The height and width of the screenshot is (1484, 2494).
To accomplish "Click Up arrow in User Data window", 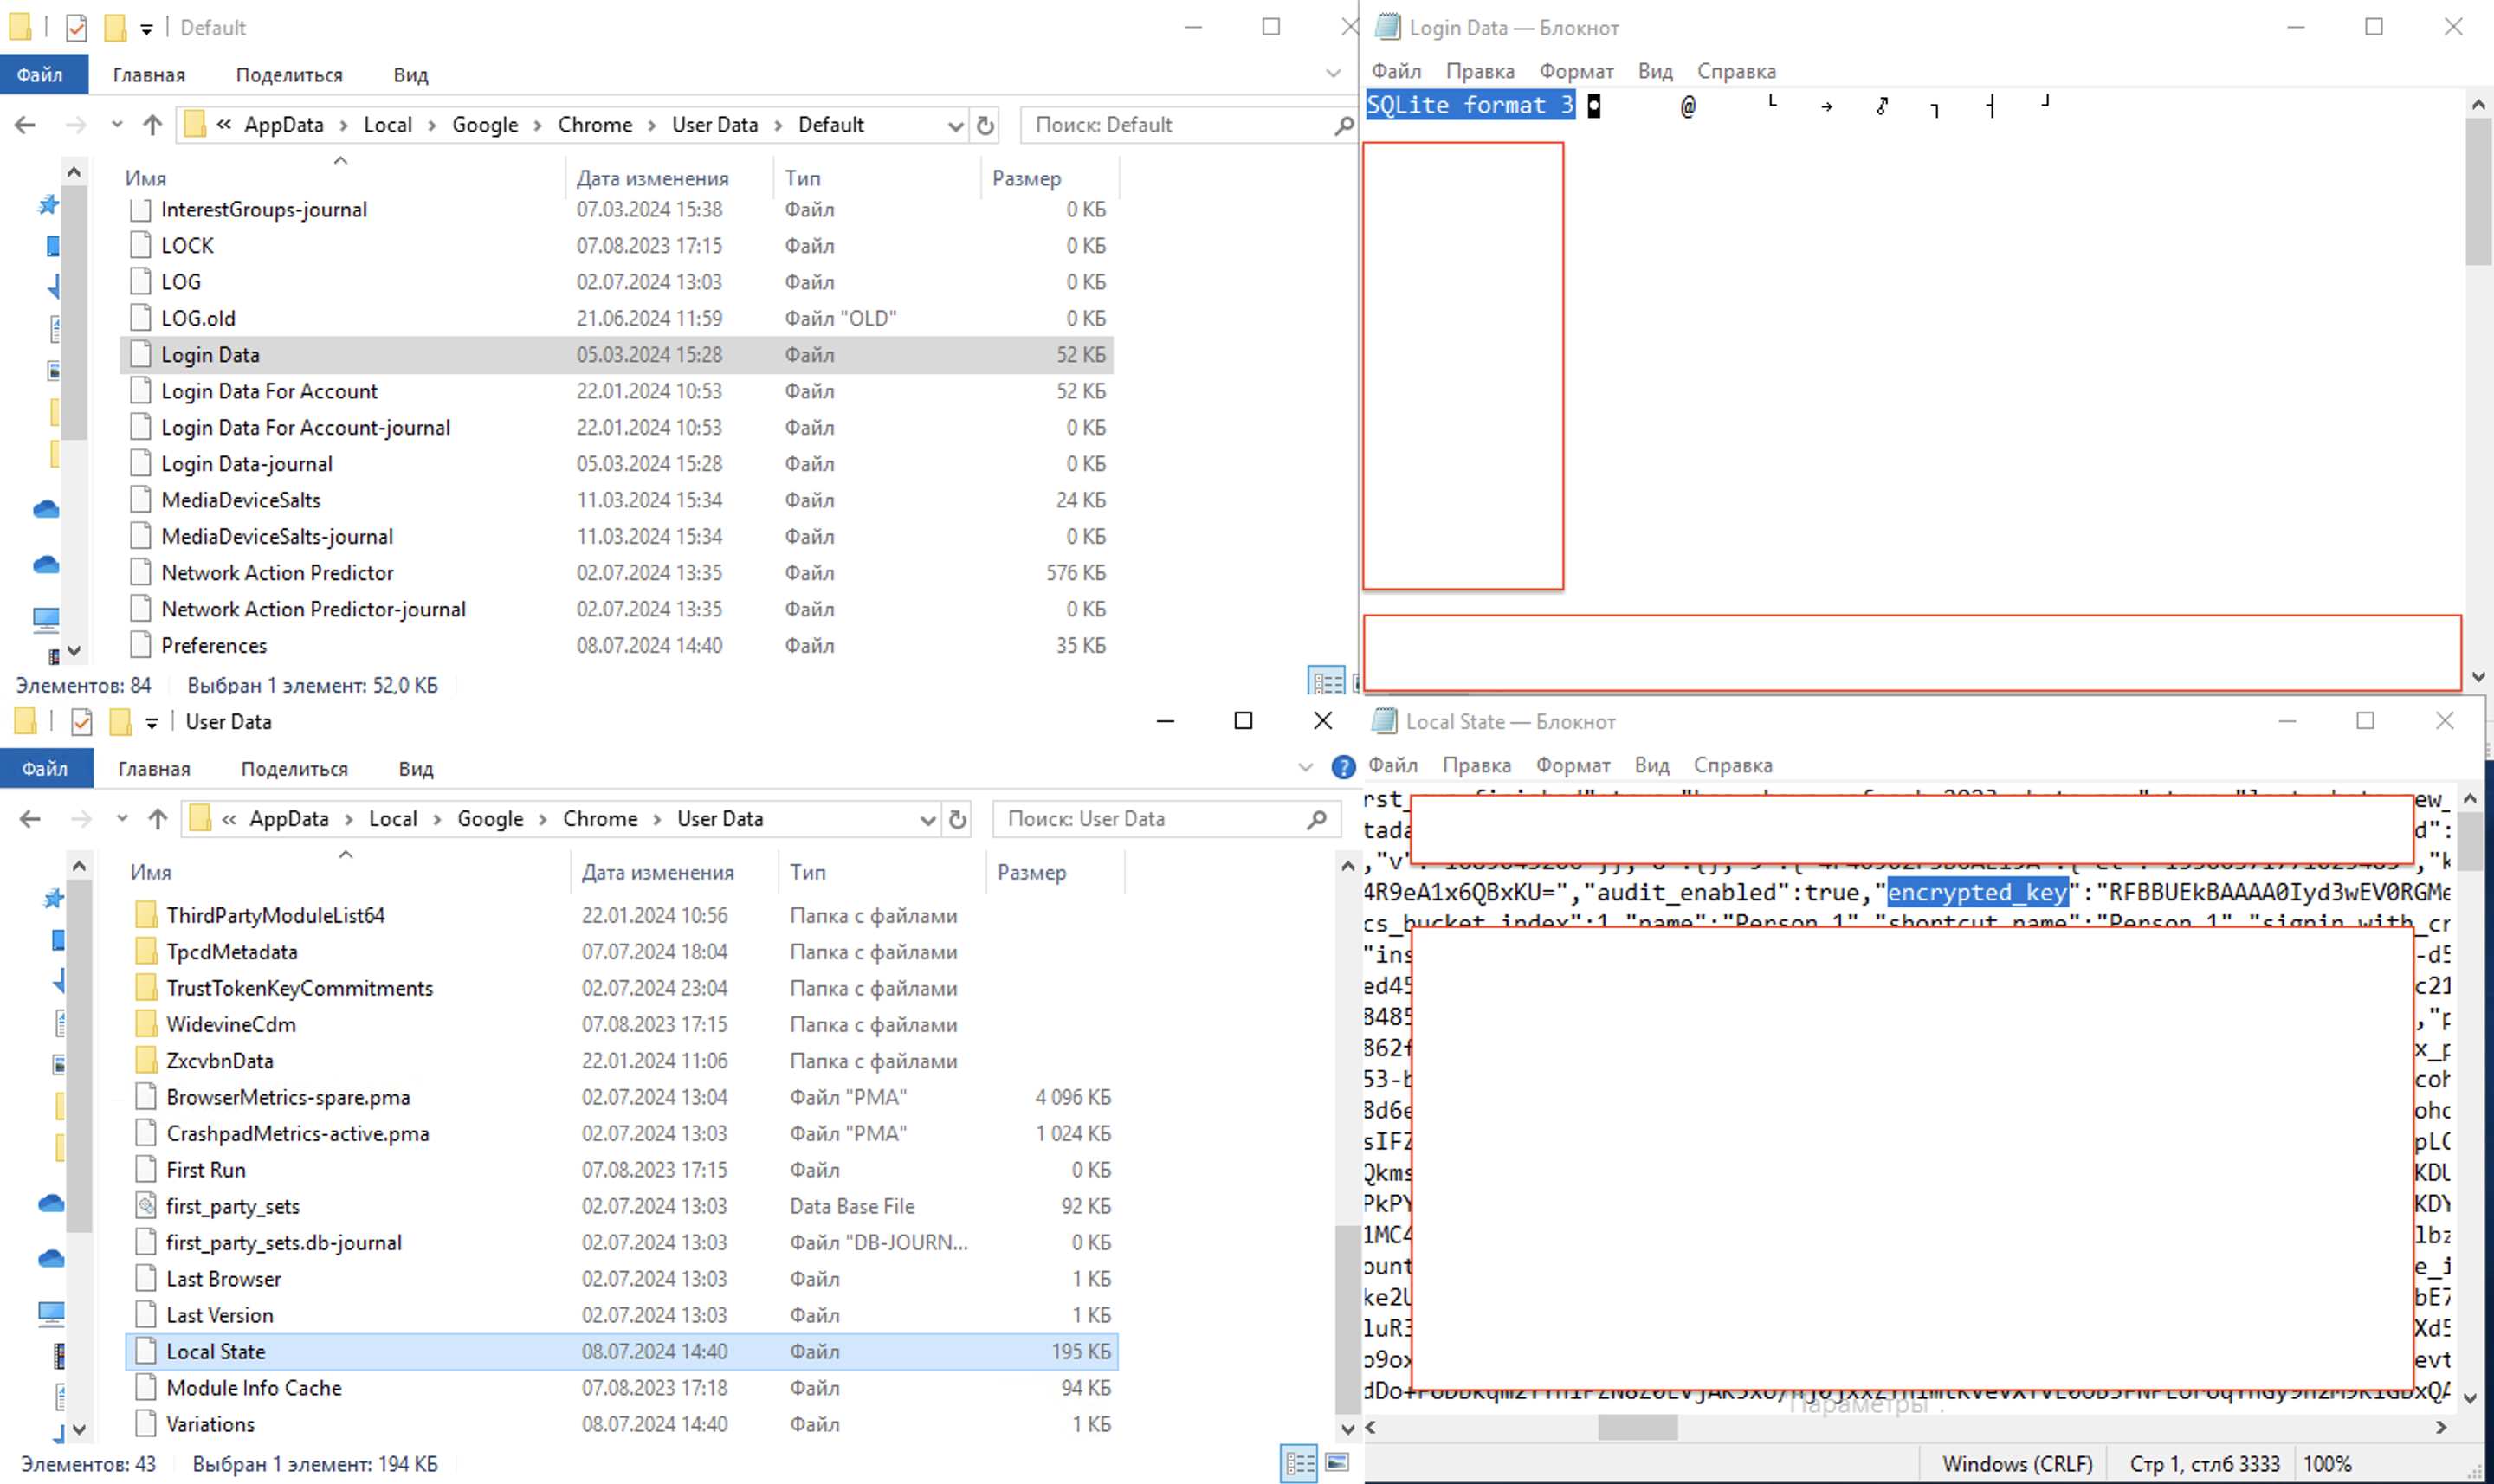I will [x=157, y=819].
